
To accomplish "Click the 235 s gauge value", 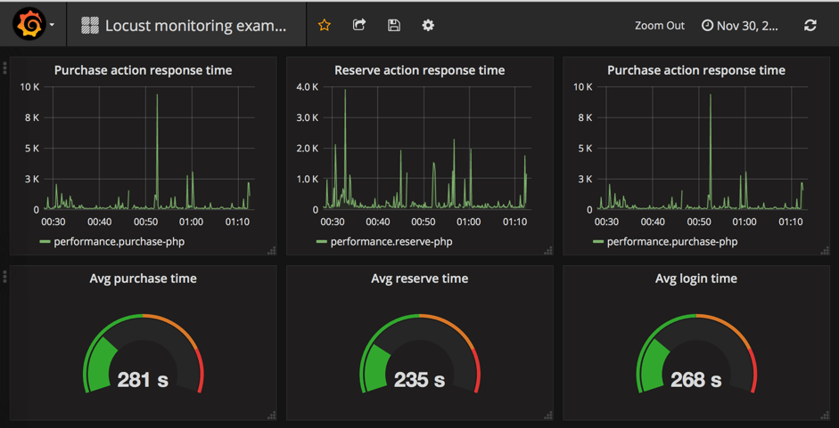I will click(x=419, y=380).
